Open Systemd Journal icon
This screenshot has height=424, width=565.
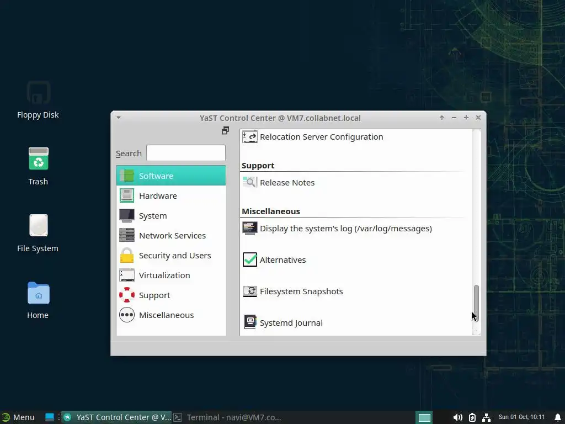250,322
